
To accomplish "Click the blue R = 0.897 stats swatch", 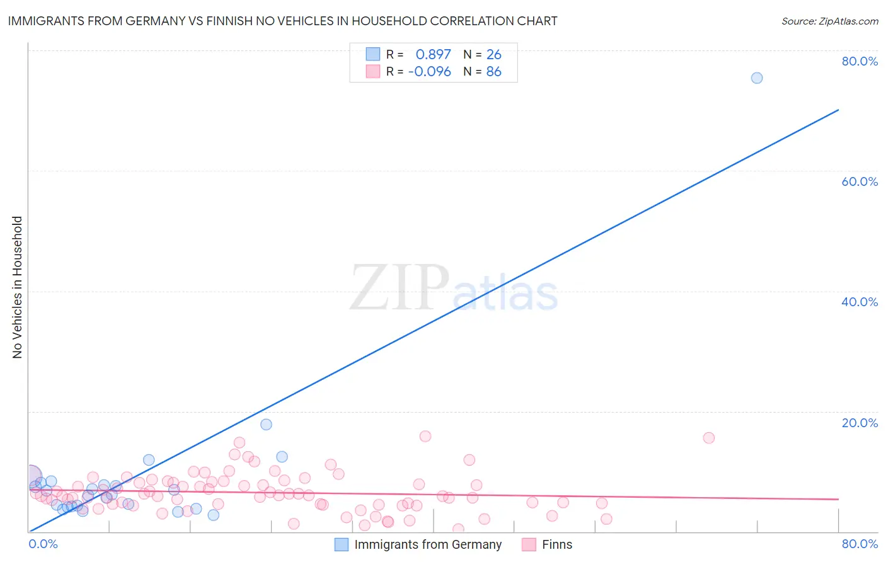I will (373, 54).
